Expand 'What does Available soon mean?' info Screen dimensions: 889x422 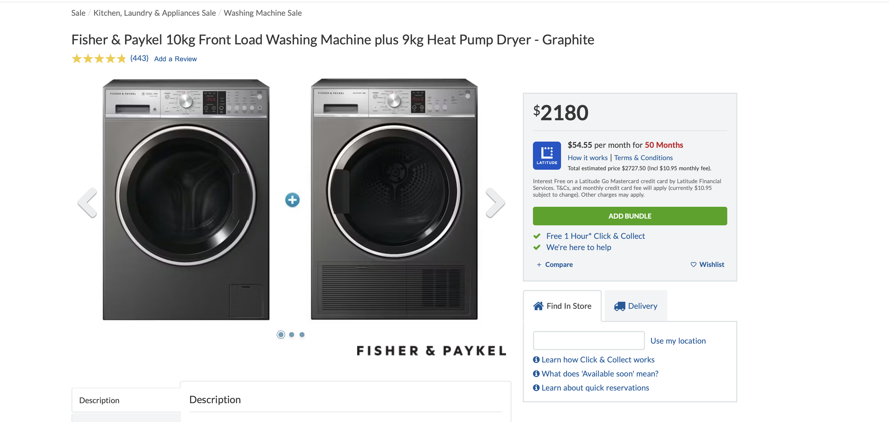tap(599, 374)
